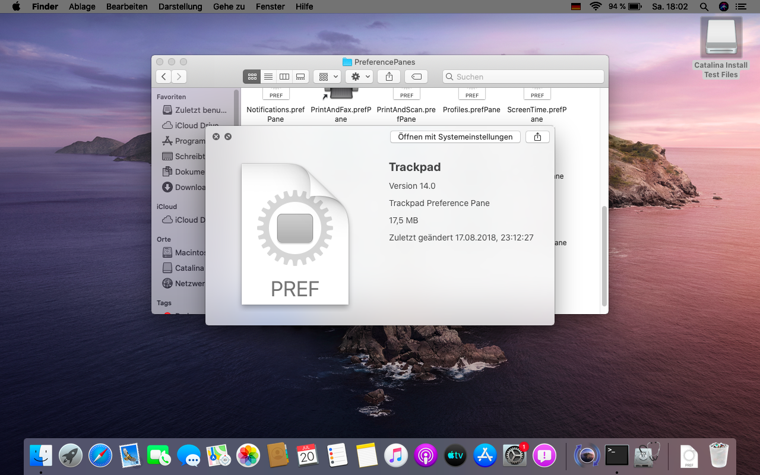Open FaceTime from the Dock
This screenshot has width=760, height=475.
[x=159, y=455]
